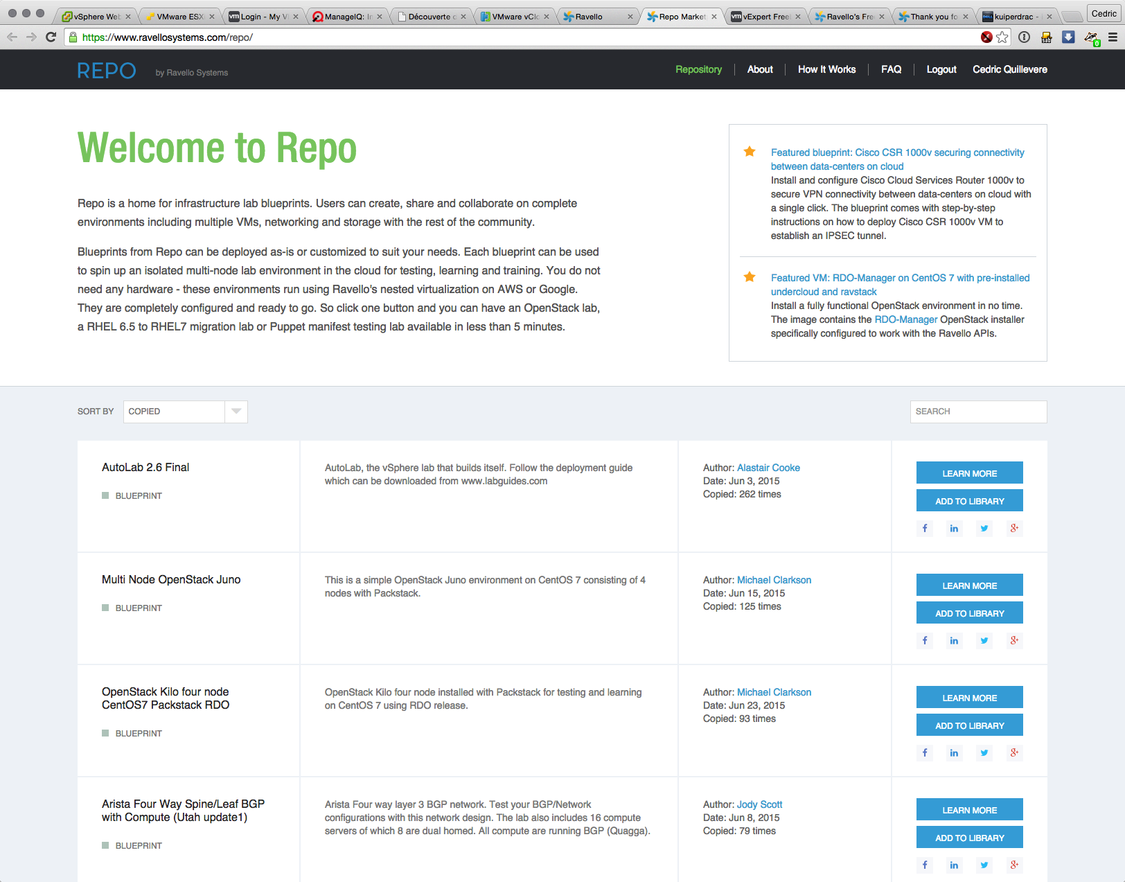
Task: Open the How It Works page
Action: 826,69
